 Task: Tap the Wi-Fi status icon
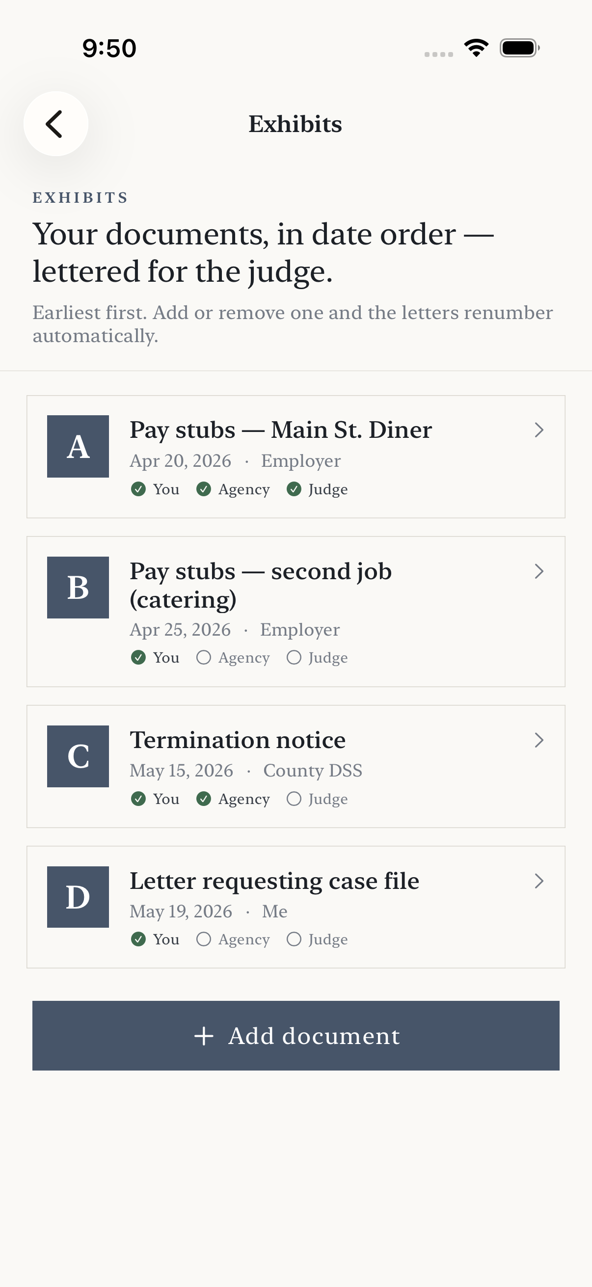point(476,48)
